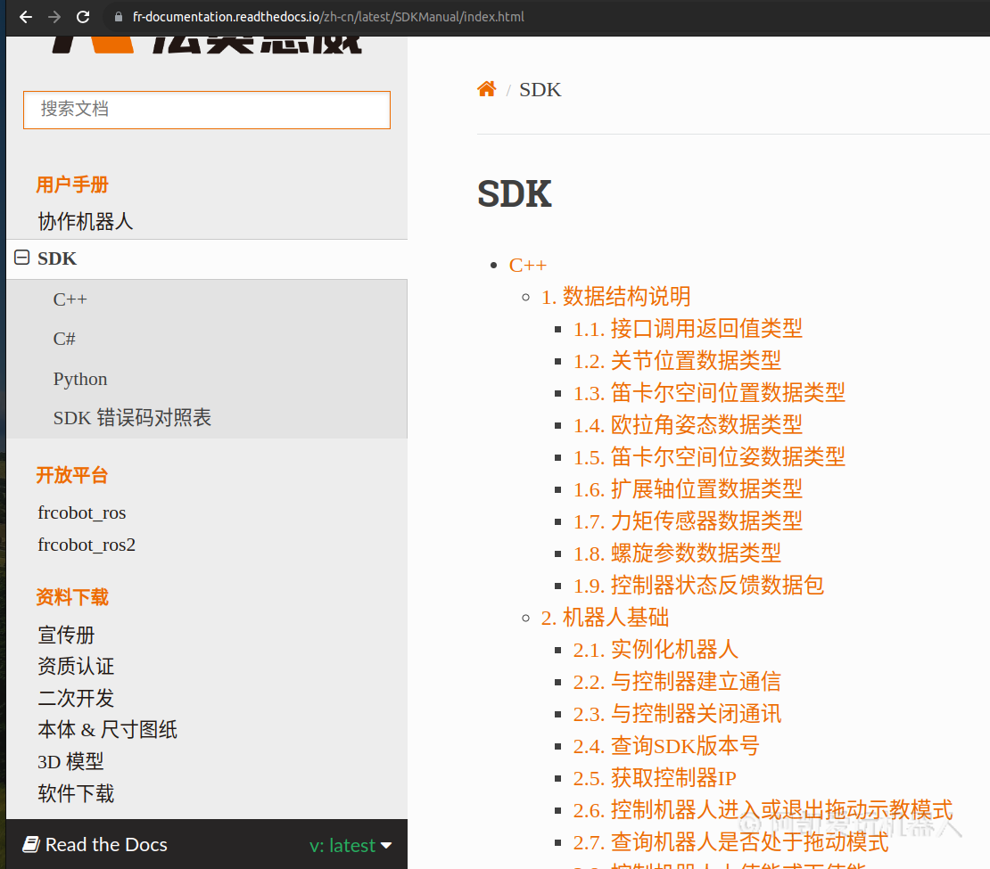The image size is (990, 869).
Task: Collapse the SDK section using the minus box
Action: 20,258
